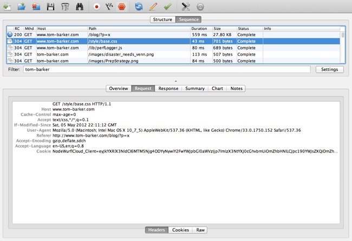Screen dimensions: 352x241
Task: Open the Response tab
Action: point(168,89)
